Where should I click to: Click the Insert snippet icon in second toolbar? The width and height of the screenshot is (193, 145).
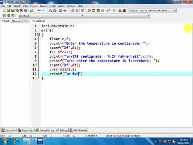tap(4, 16)
